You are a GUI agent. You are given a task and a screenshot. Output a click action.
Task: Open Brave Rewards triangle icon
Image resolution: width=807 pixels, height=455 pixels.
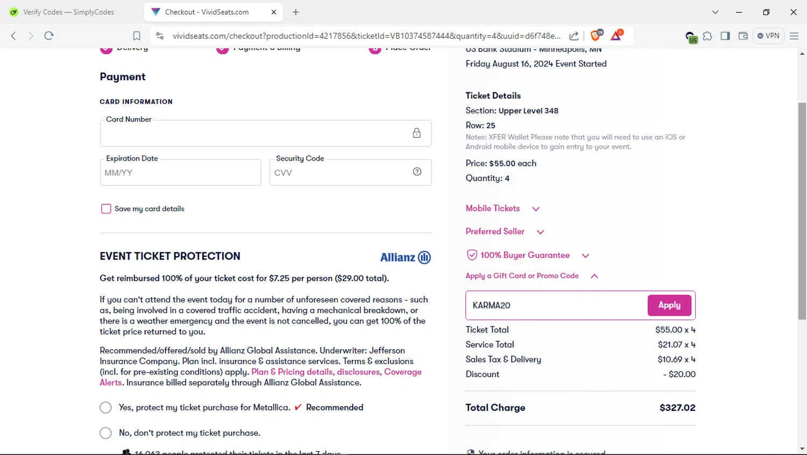coord(617,35)
